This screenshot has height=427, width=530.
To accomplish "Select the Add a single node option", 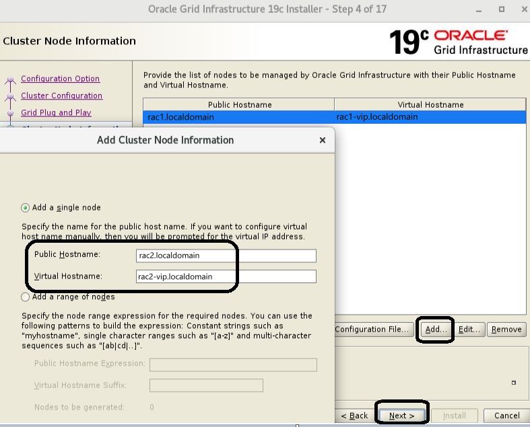I will pyautogui.click(x=26, y=208).
